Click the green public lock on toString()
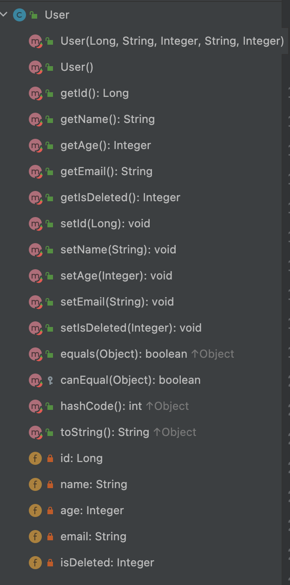 point(50,432)
